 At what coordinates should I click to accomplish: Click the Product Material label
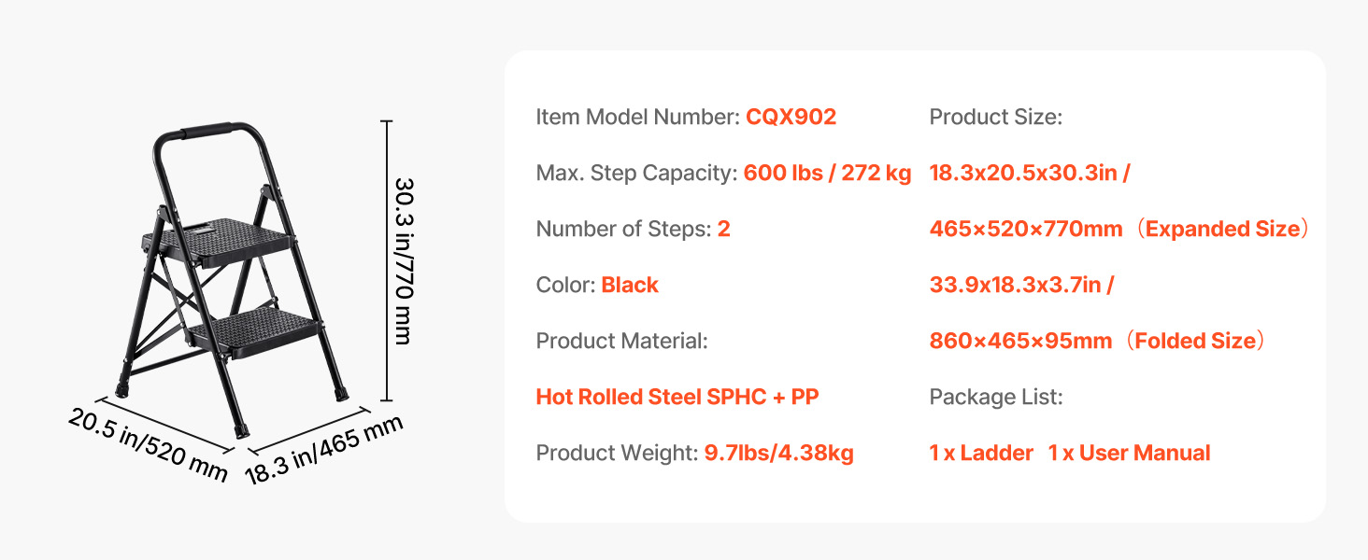click(621, 342)
